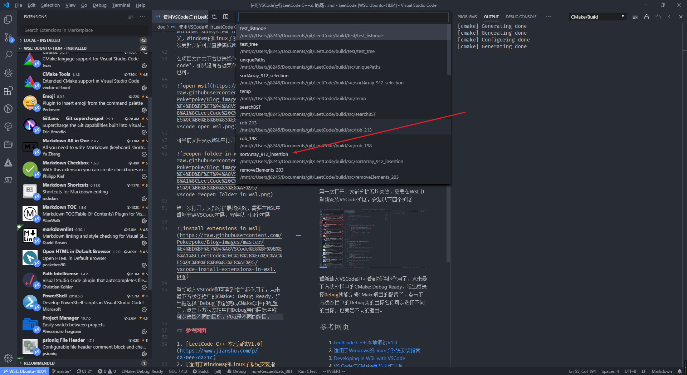Open the Search view sidebar
This screenshot has width=687, height=375.
coord(8,55)
